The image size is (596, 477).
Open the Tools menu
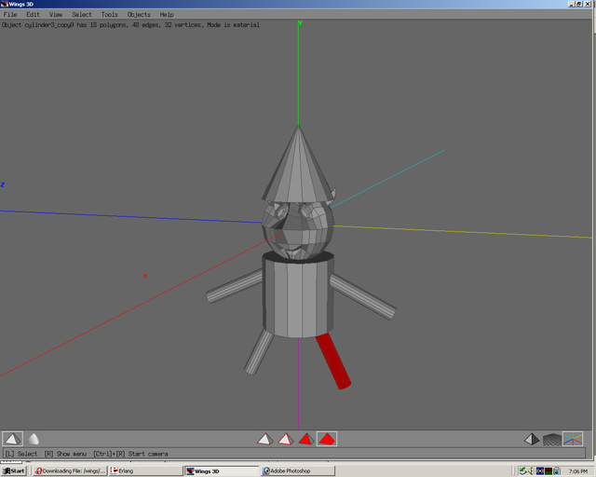[110, 15]
